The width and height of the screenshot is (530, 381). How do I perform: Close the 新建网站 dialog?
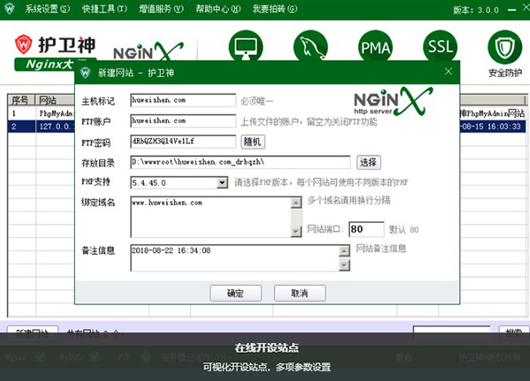click(448, 72)
